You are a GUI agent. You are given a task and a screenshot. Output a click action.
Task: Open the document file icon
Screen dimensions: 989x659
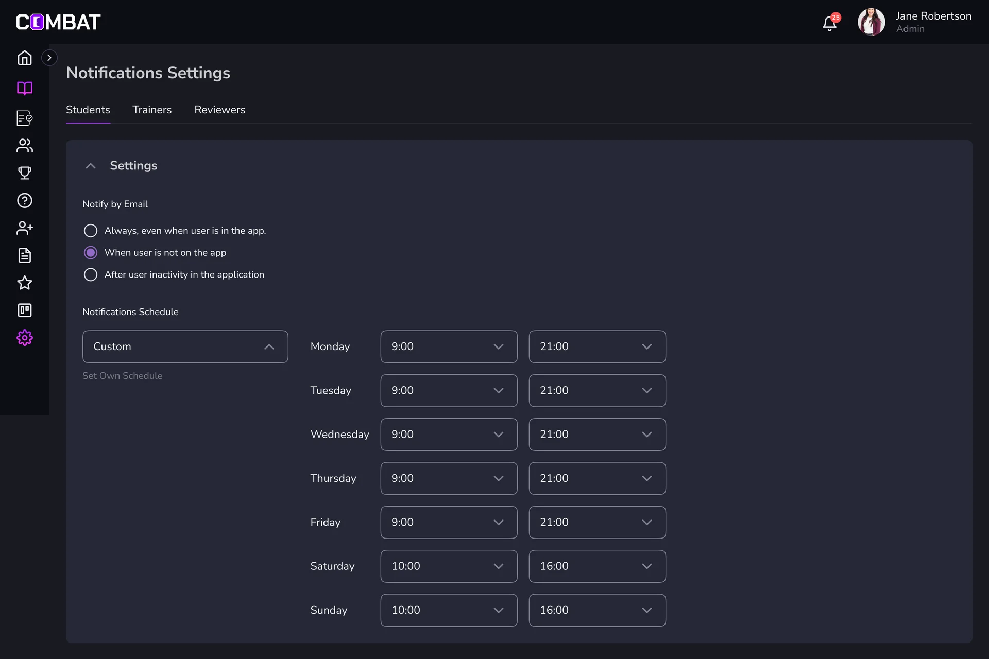tap(25, 255)
